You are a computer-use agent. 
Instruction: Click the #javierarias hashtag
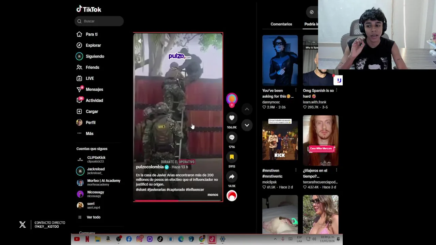156,190
